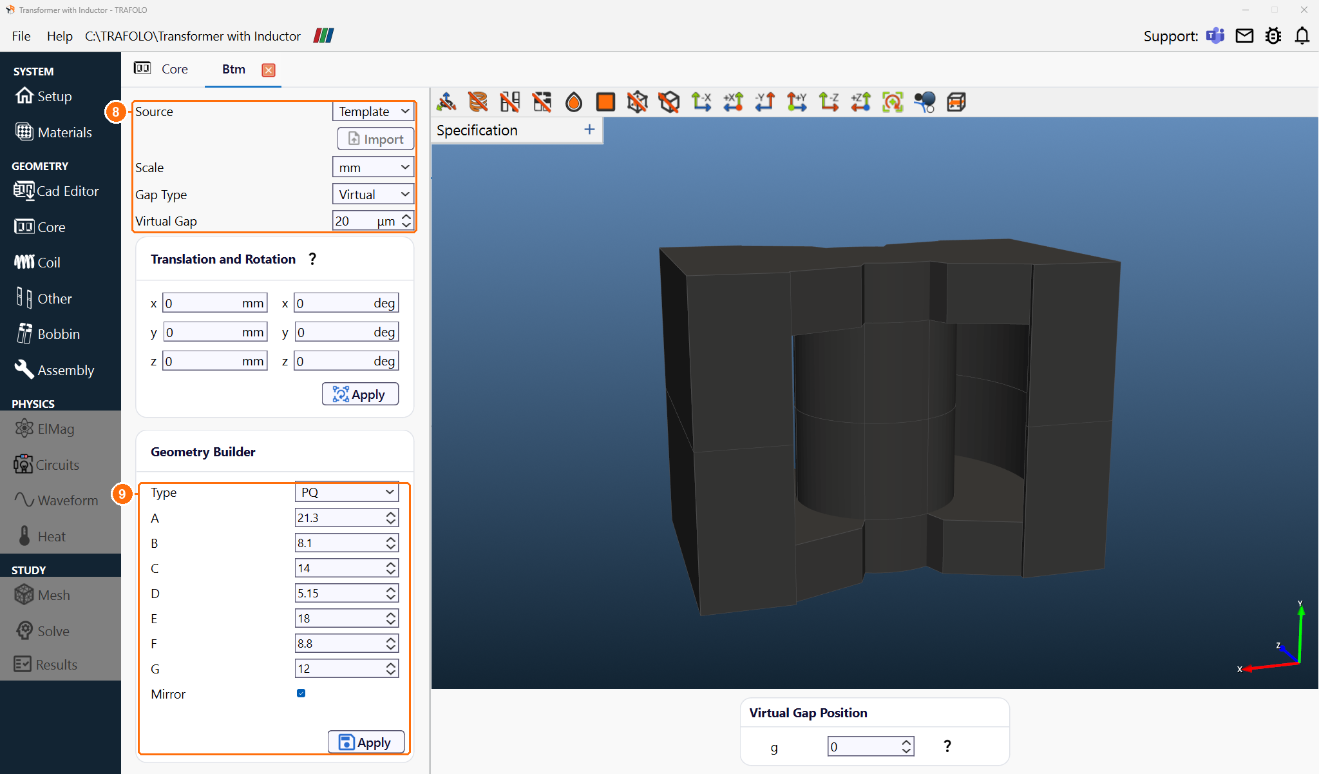Click the orange droplet icon
The height and width of the screenshot is (774, 1319).
(574, 102)
